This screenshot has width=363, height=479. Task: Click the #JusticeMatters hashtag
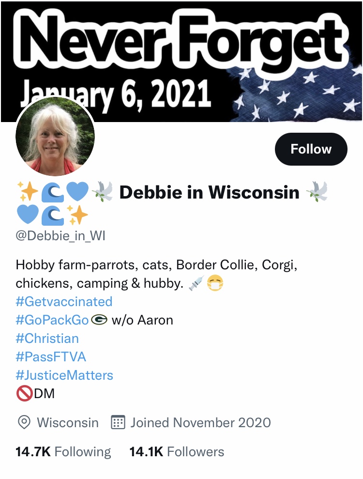[x=64, y=375]
